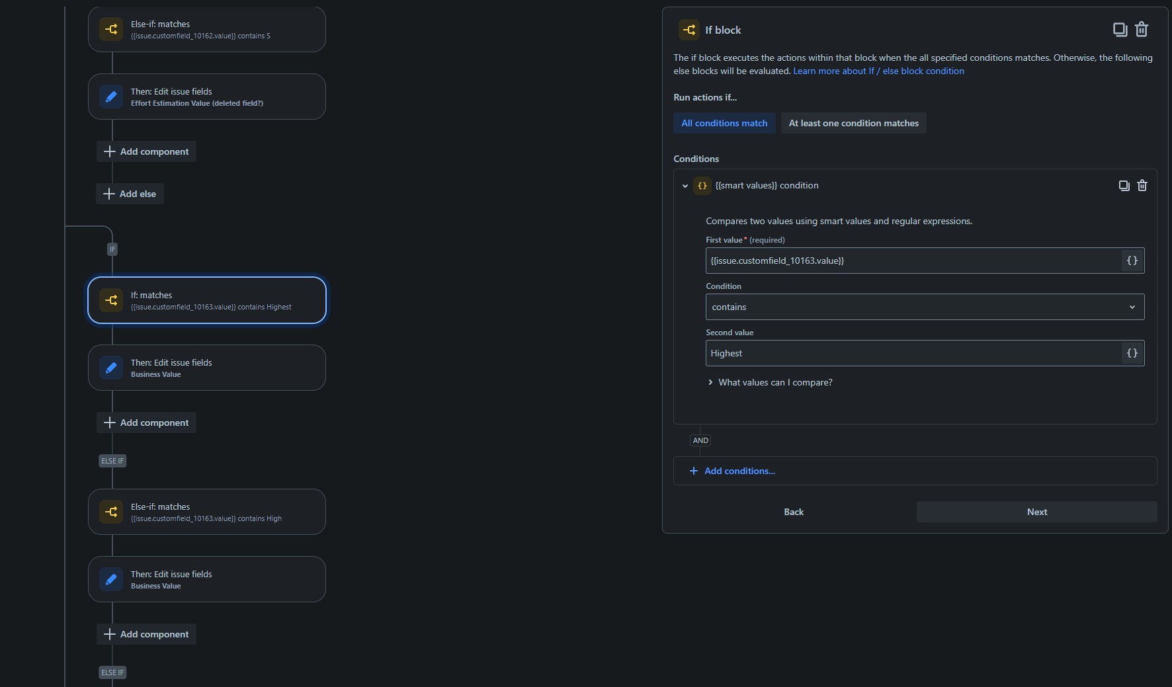Click Add component below second Business Value
1172x687 pixels.
(x=146, y=634)
